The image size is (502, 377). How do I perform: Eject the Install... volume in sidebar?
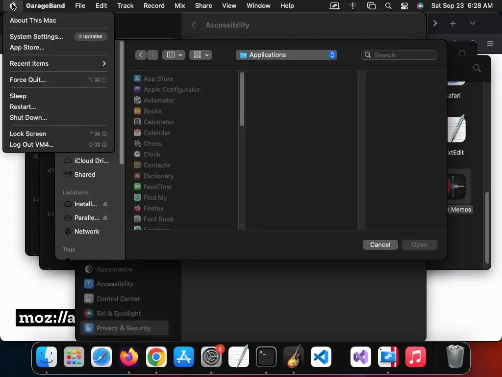click(x=105, y=204)
